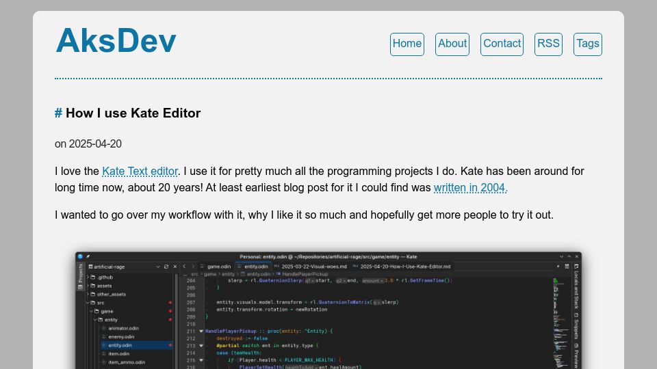
Task: Click the Projects side panel tab in the screenshot
Action: click(81, 277)
